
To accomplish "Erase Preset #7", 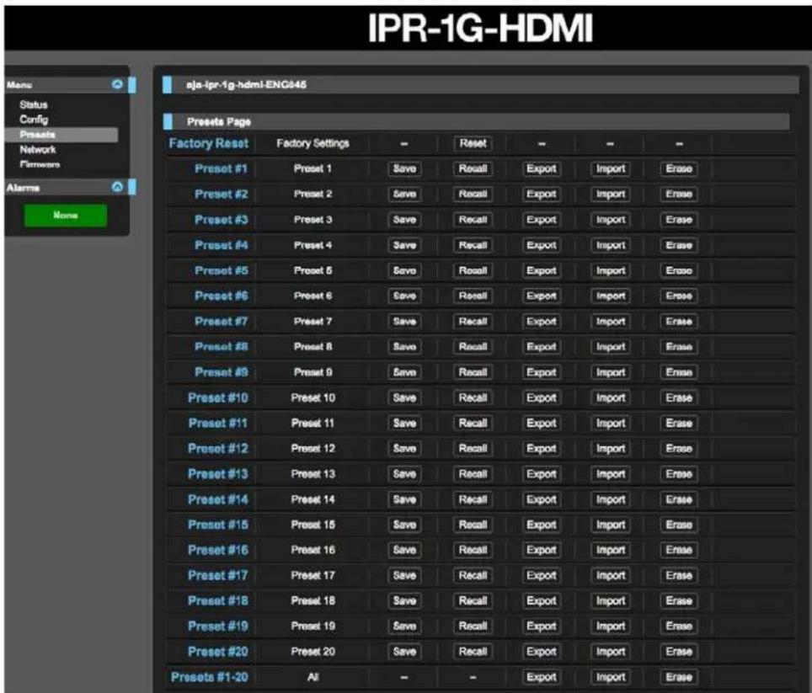I will 679,322.
